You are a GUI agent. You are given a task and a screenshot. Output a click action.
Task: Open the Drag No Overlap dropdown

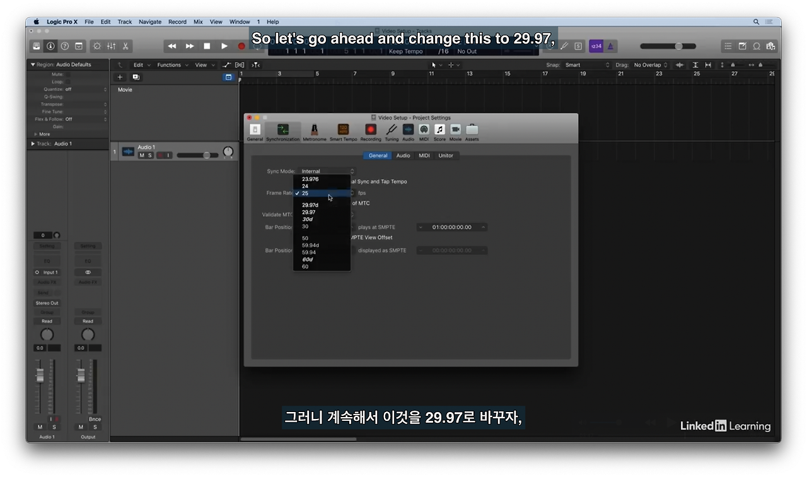coord(651,65)
